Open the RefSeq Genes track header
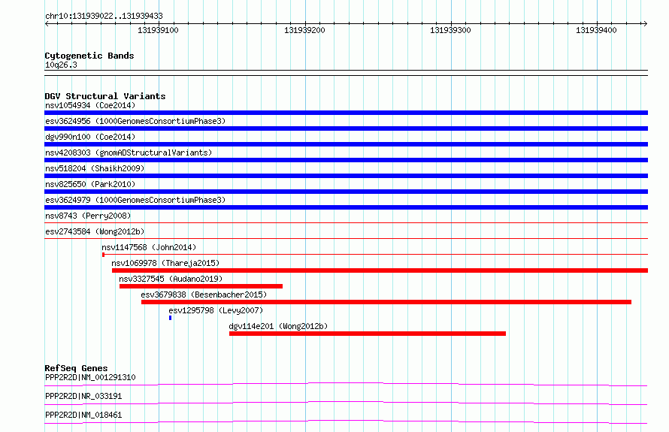The width and height of the screenshot is (669, 432). (x=76, y=368)
